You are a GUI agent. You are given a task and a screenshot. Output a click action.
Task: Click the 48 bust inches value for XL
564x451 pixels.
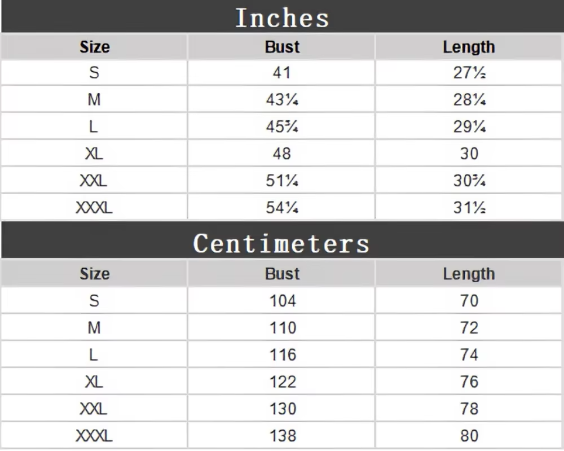[281, 154]
